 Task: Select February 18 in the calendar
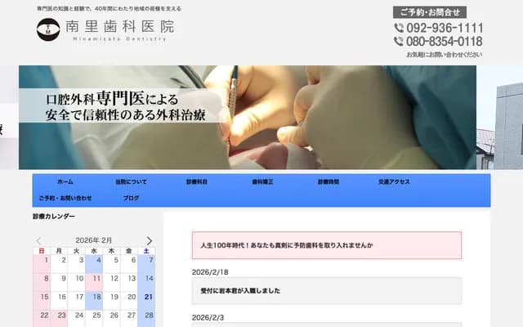click(94, 301)
